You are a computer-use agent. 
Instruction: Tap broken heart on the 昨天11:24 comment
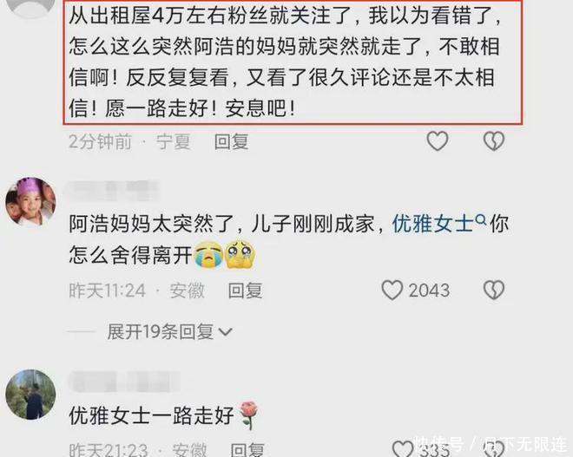[x=494, y=291]
